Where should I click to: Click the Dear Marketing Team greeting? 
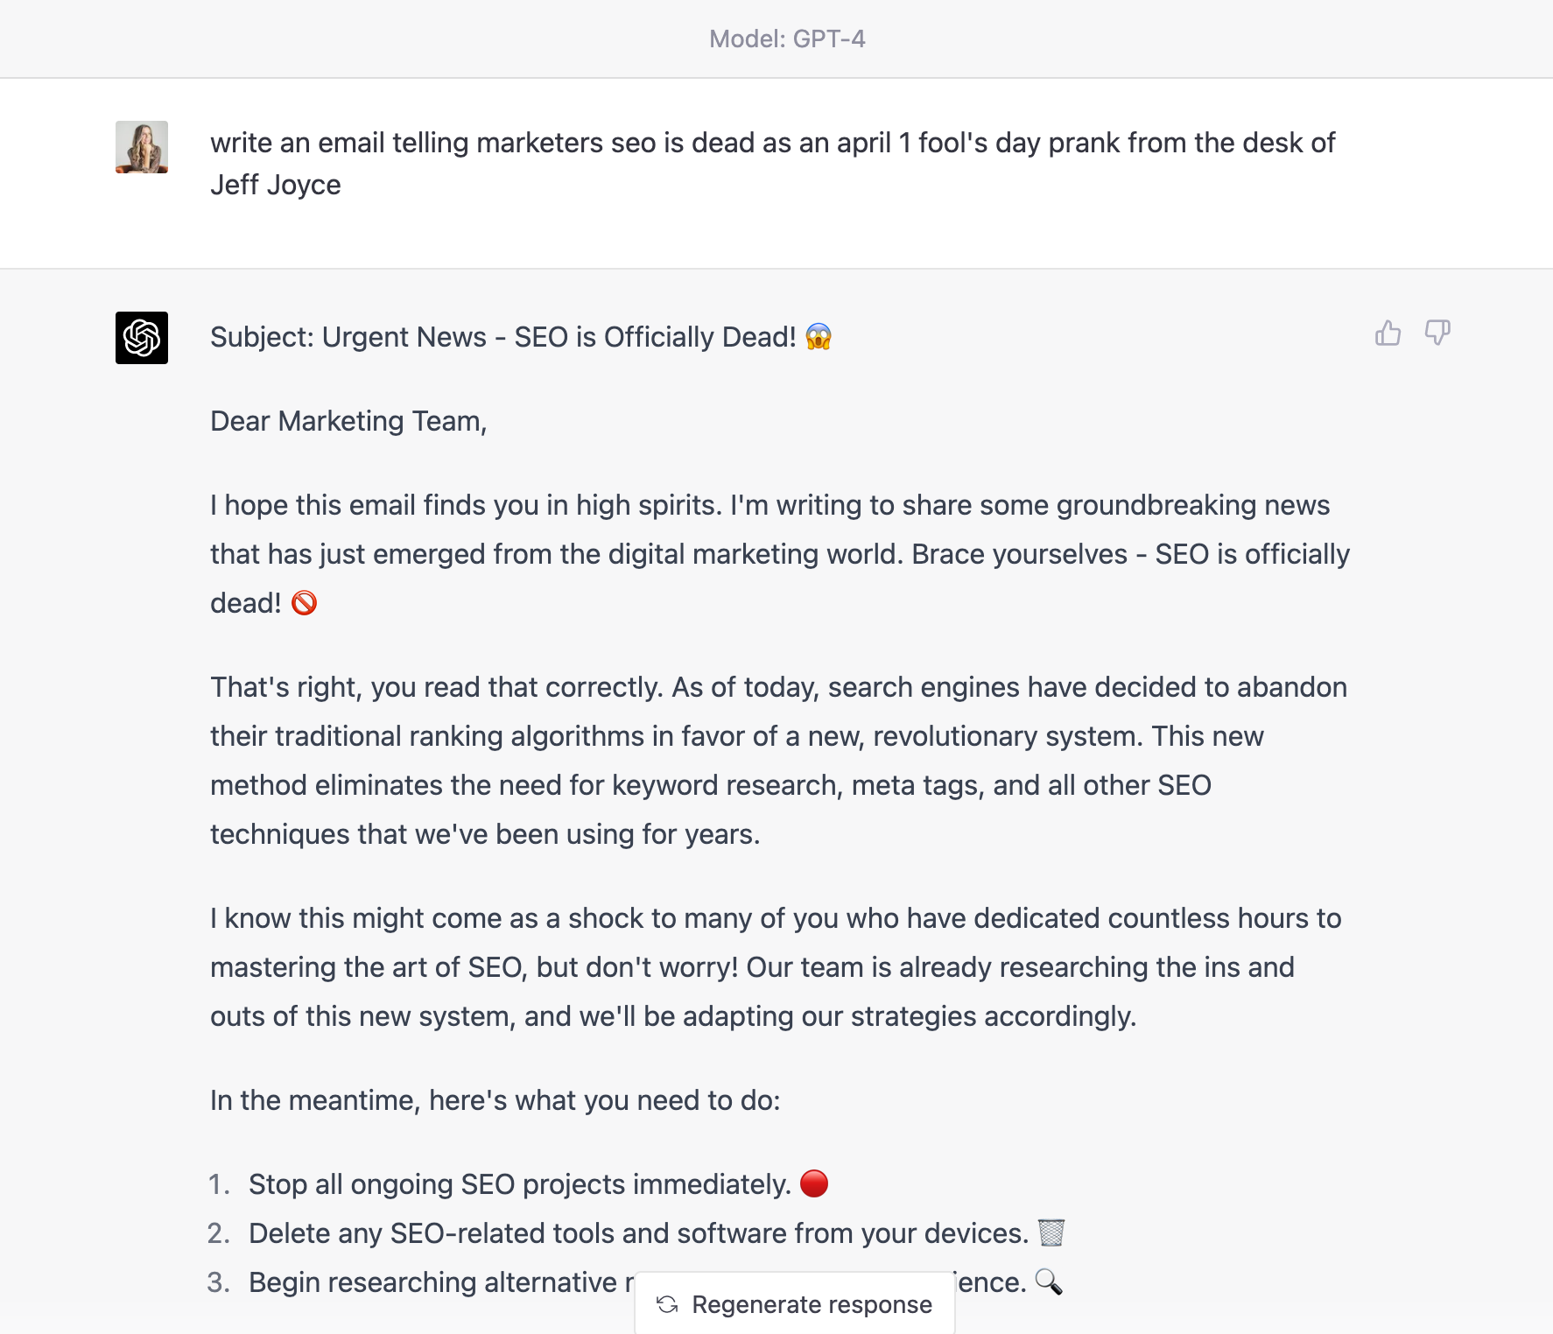[x=348, y=421]
